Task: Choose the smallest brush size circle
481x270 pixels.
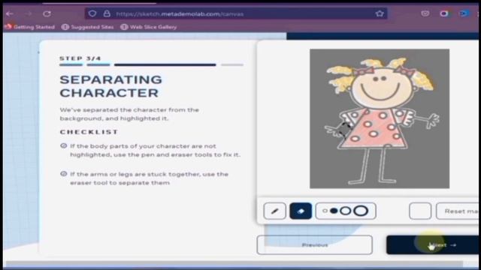Action: 325,211
